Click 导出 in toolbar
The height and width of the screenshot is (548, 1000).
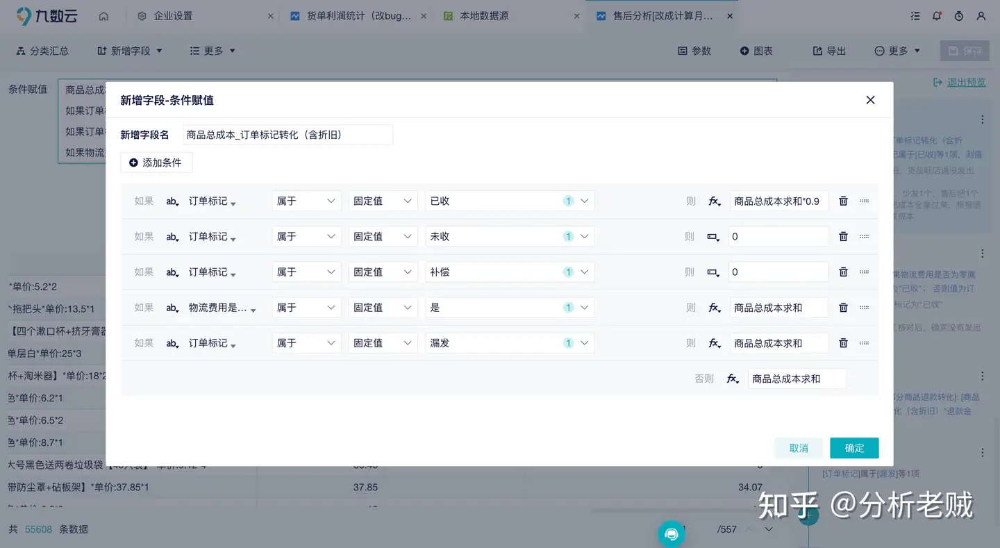pyautogui.click(x=830, y=51)
